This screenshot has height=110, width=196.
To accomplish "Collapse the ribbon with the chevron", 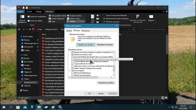I will click(163, 12).
